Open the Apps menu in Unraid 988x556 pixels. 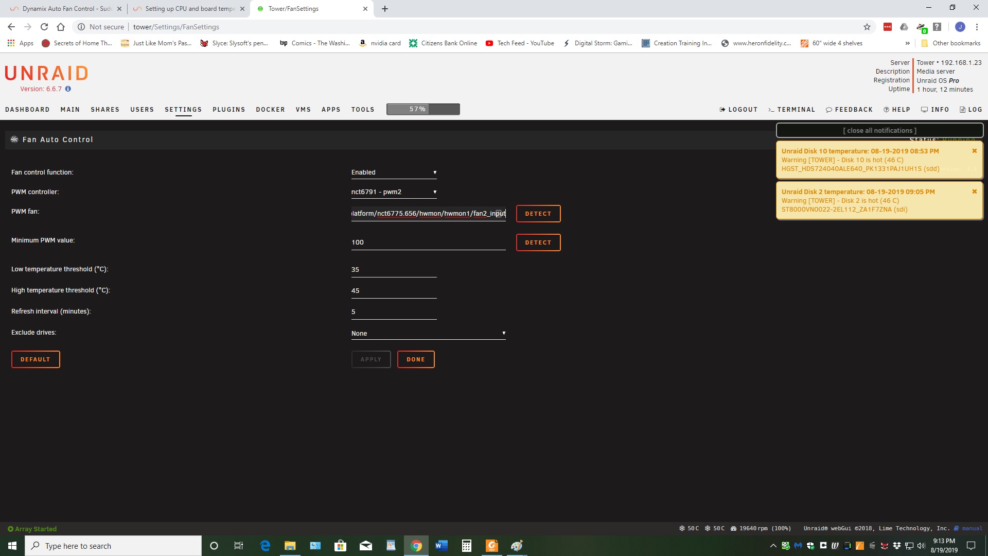(x=331, y=110)
